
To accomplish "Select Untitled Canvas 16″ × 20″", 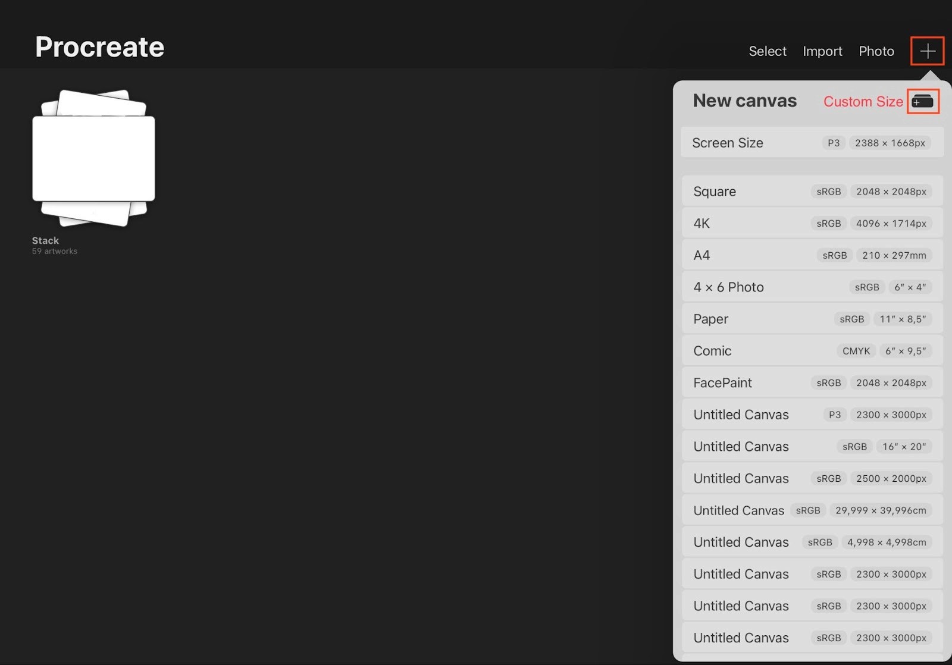I will (812, 447).
